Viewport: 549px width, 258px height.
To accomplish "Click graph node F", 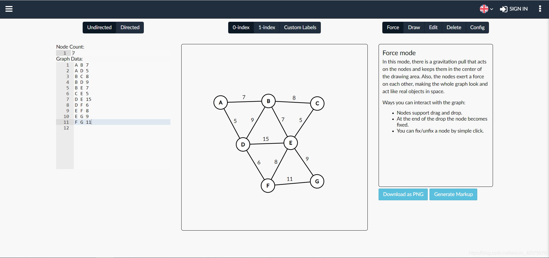I will pyautogui.click(x=268, y=185).
